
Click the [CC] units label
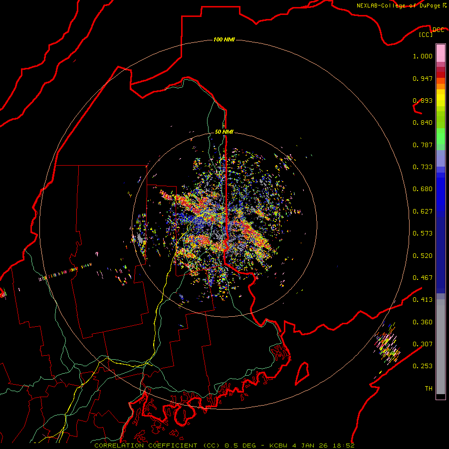point(426,34)
